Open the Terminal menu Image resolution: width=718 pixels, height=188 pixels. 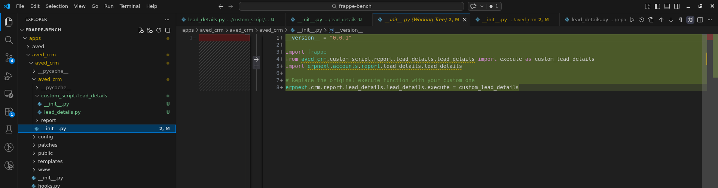click(x=129, y=6)
